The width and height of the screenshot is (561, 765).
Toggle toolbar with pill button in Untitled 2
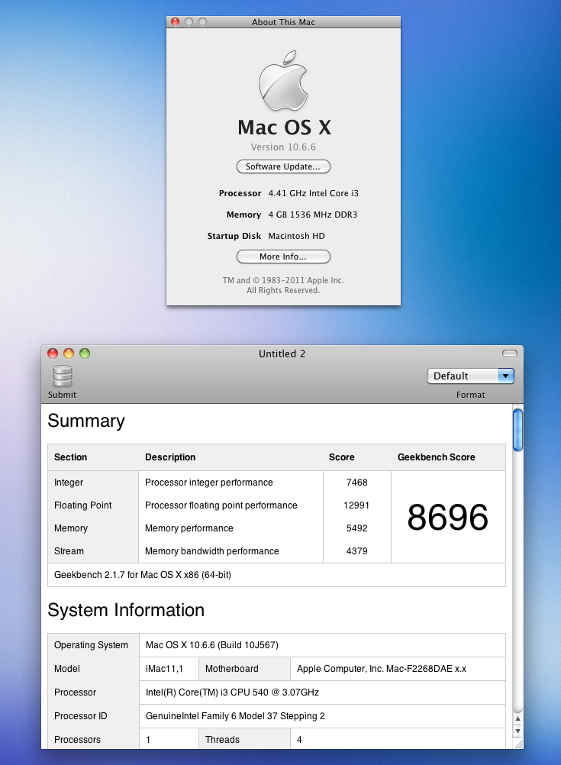pyautogui.click(x=509, y=353)
